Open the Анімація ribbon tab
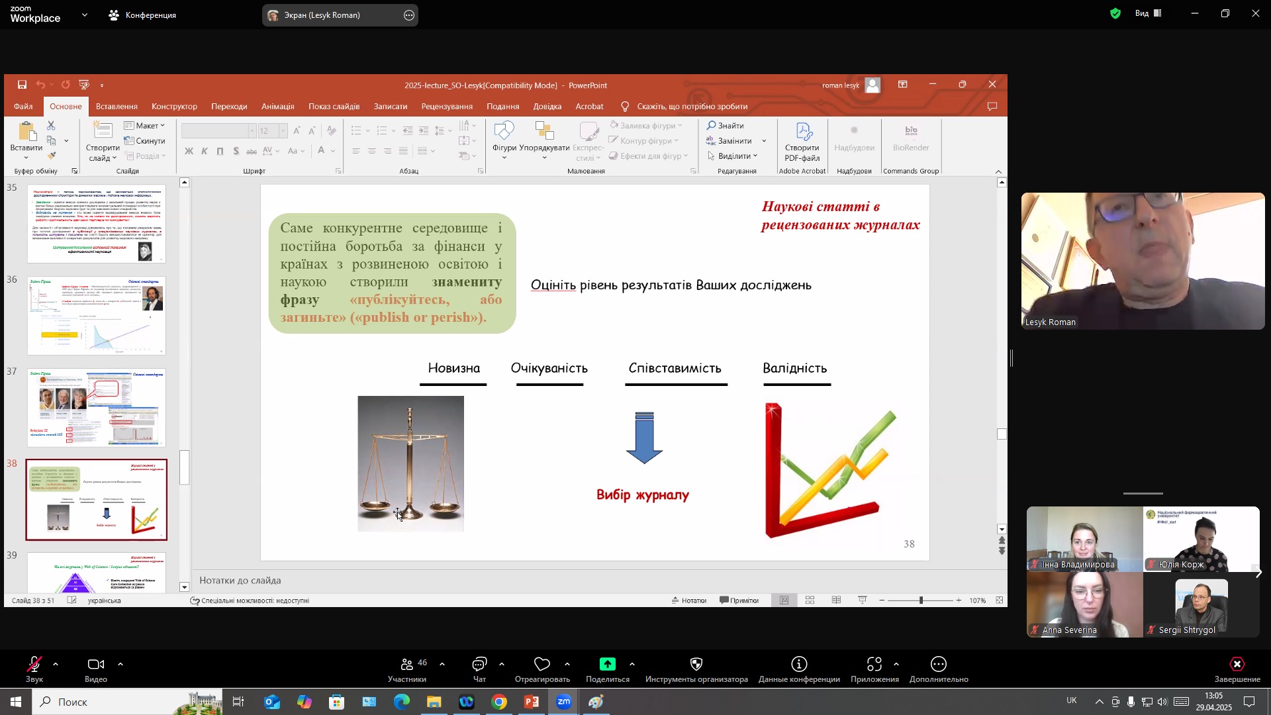The height and width of the screenshot is (715, 1271). 277,107
